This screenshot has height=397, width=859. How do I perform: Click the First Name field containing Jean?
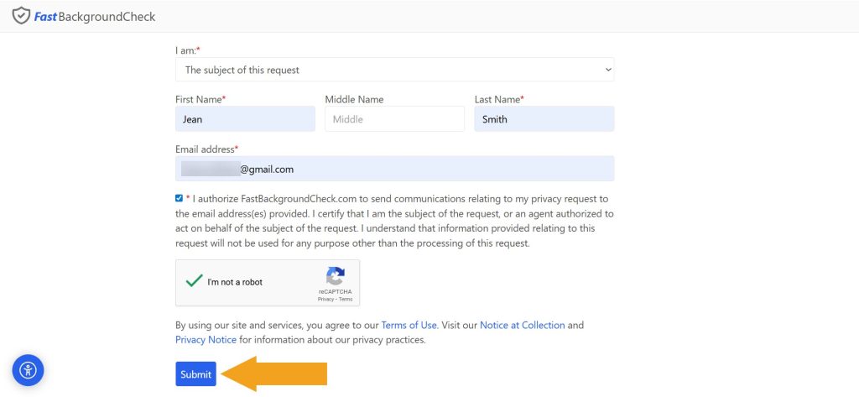pyautogui.click(x=245, y=119)
